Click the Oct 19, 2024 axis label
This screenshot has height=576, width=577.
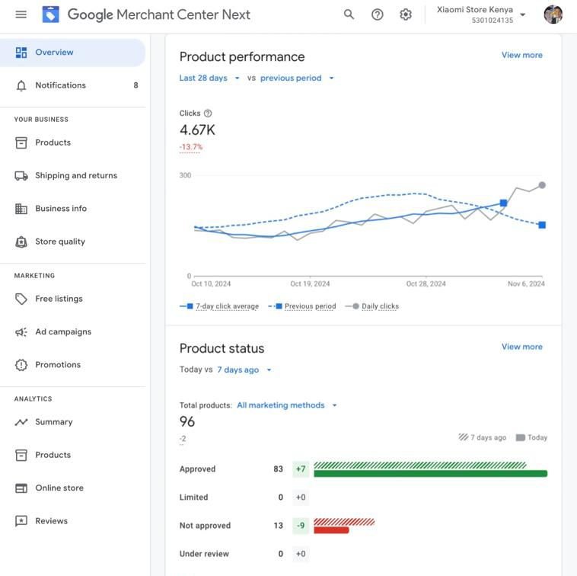point(310,284)
